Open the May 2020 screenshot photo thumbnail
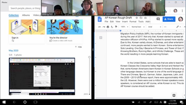 coord(42,76)
